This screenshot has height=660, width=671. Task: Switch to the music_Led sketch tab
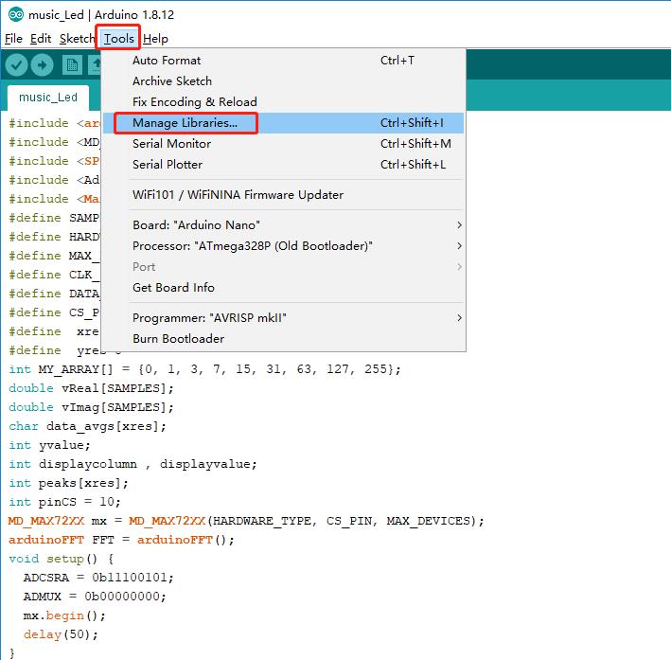(48, 98)
